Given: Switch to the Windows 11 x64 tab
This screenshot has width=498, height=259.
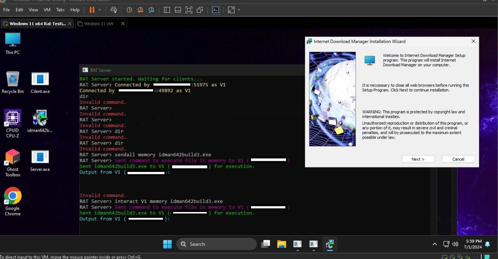Looking at the screenshot, I should point(98,24).
